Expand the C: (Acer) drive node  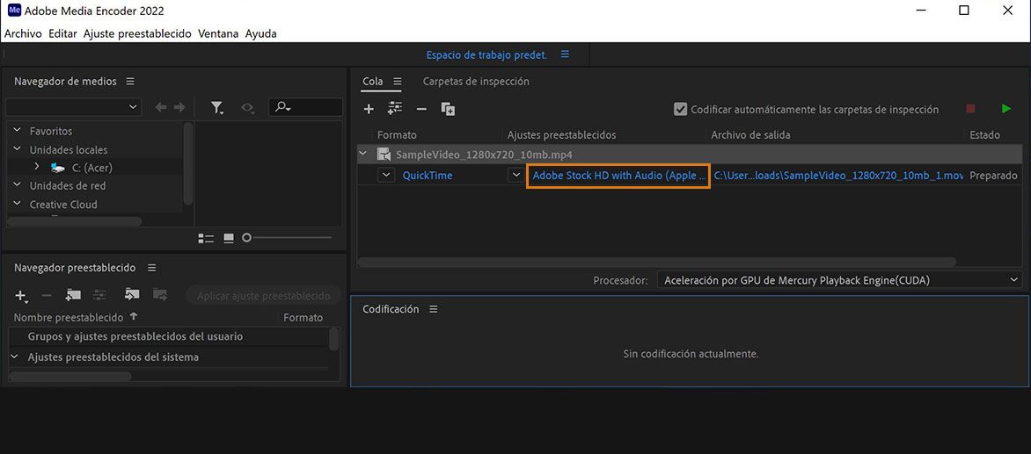click(x=37, y=167)
